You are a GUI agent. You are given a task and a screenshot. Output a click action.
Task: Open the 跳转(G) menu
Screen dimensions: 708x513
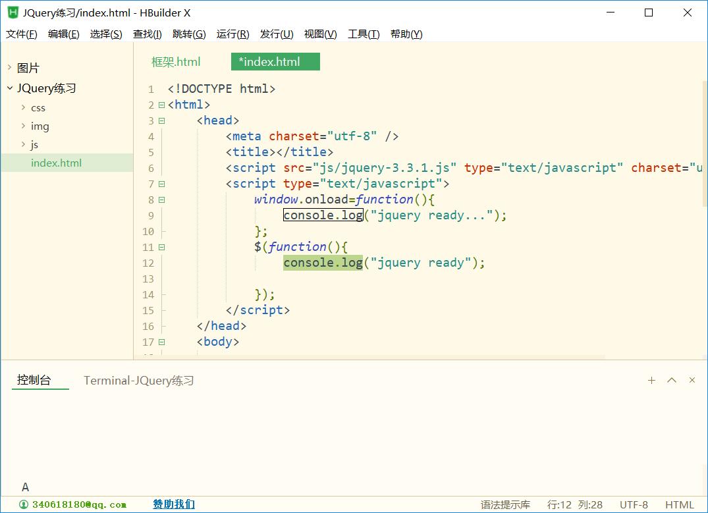pyautogui.click(x=189, y=34)
